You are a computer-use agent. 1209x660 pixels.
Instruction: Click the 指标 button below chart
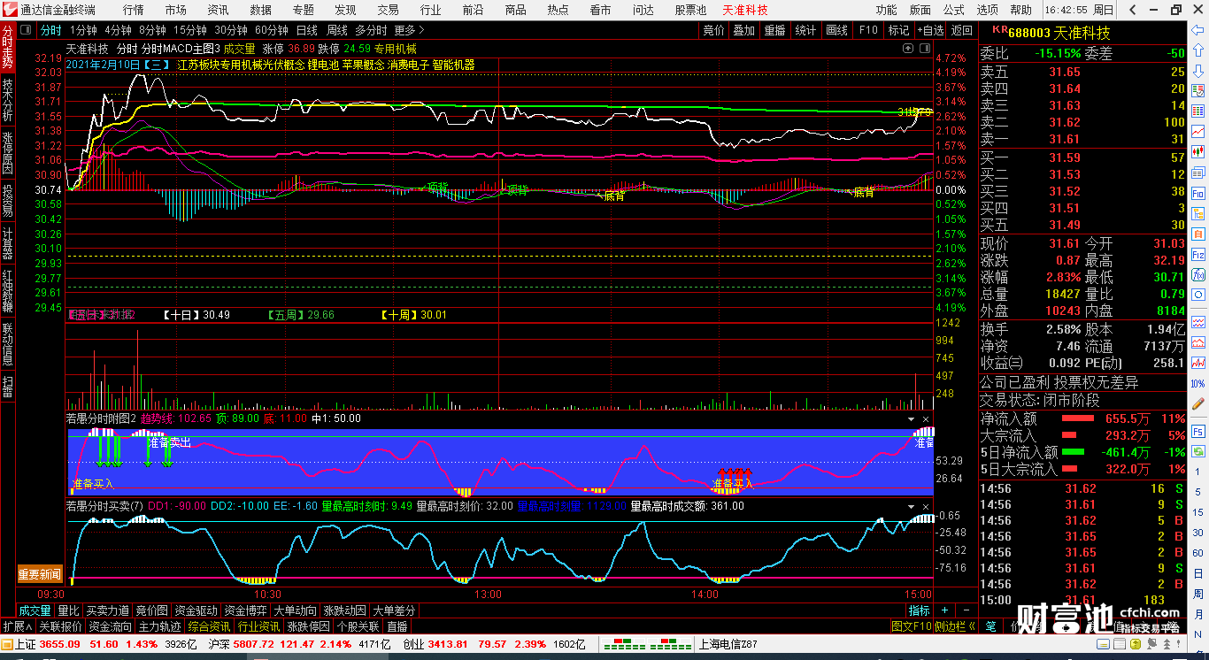point(920,610)
